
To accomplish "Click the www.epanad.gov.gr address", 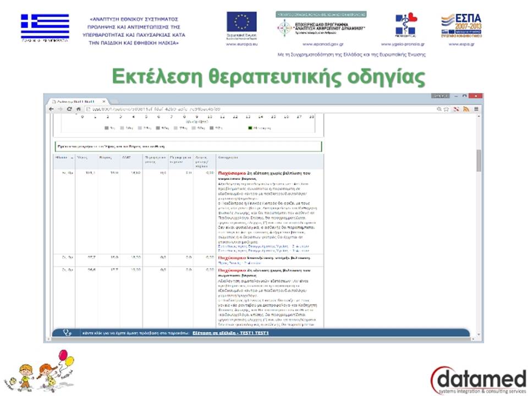I will click(x=323, y=44).
